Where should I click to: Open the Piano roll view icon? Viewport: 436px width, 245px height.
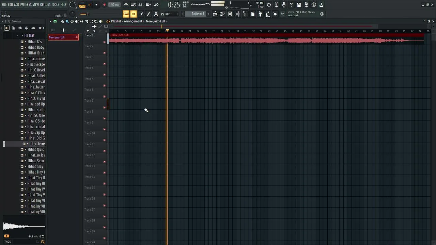pyautogui.click(x=223, y=14)
